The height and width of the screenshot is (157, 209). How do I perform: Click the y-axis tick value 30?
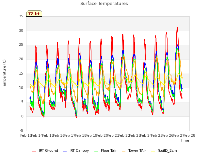pyautogui.click(x=21, y=30)
